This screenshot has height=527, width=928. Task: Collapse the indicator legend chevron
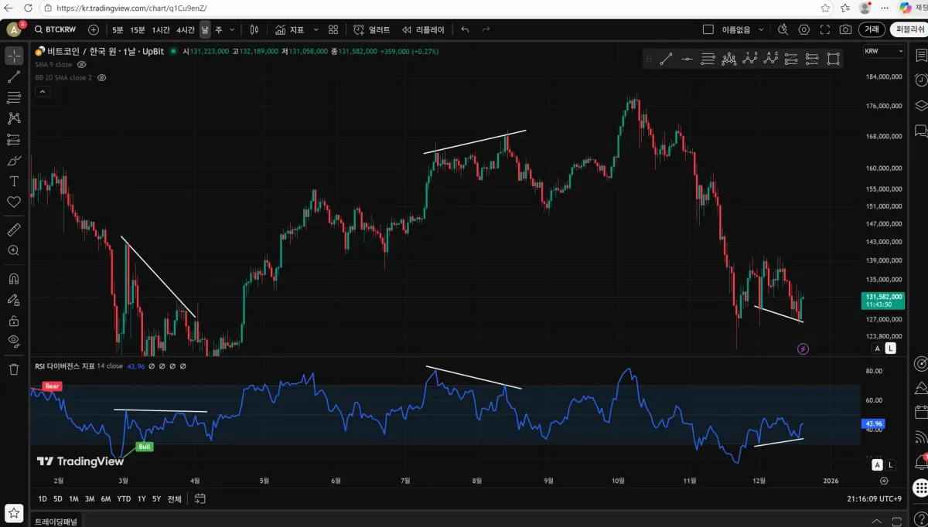point(43,91)
